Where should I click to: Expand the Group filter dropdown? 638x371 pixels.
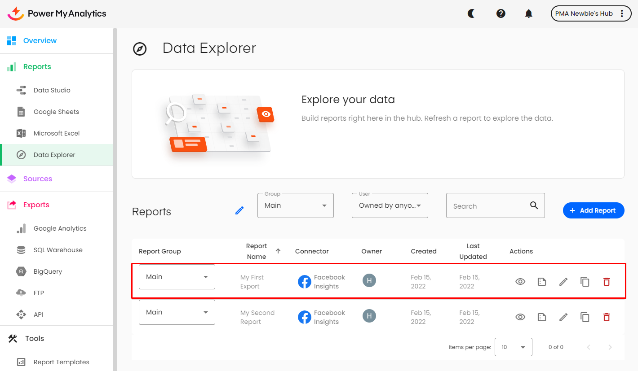coord(296,205)
